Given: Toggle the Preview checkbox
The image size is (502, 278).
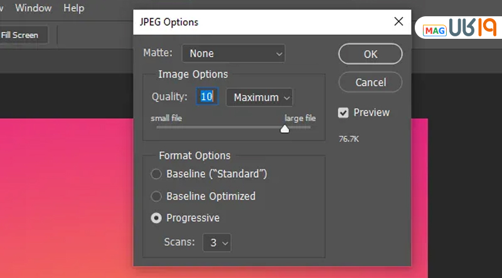Looking at the screenshot, I should point(343,113).
